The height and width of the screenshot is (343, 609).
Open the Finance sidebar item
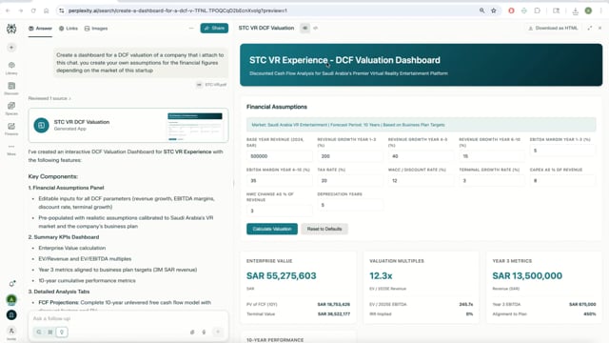pos(11,129)
